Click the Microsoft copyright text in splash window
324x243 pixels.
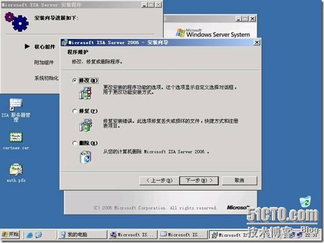pyautogui.click(x=155, y=208)
